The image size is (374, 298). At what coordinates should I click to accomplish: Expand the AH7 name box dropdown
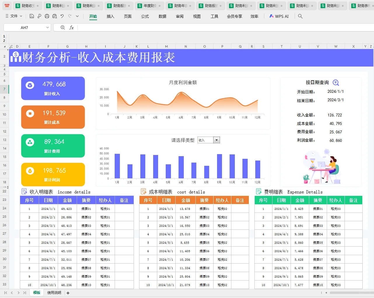(x=47, y=27)
